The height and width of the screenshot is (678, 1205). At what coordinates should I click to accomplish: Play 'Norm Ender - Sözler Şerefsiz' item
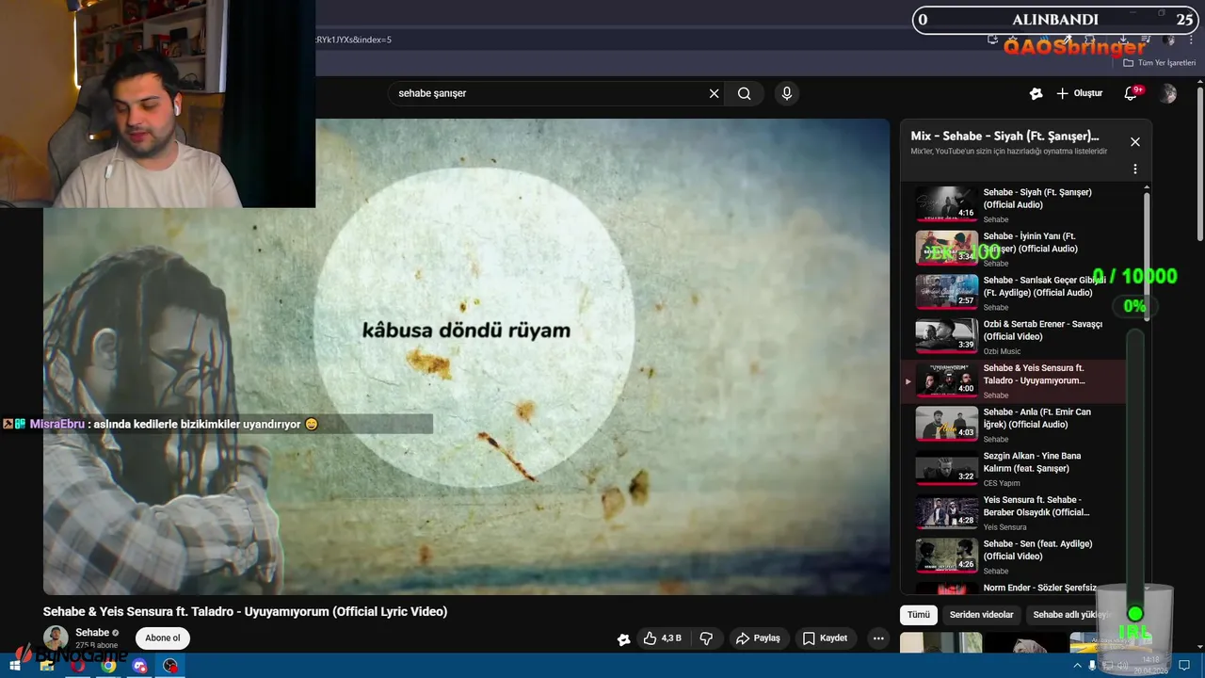coord(1013,588)
